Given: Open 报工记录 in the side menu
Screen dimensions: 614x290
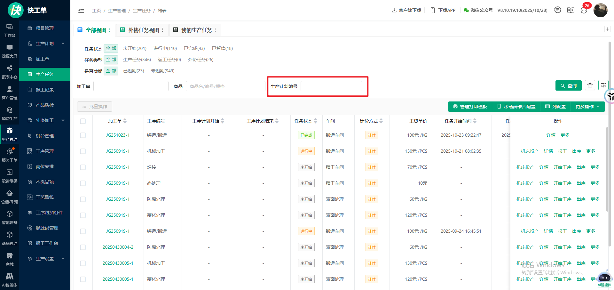Looking at the screenshot, I should (x=44, y=90).
